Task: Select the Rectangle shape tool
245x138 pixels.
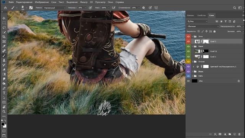Action: 4,102
